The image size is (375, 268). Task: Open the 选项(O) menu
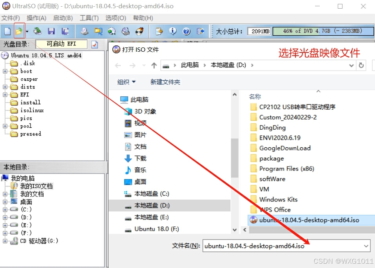coord(116,18)
